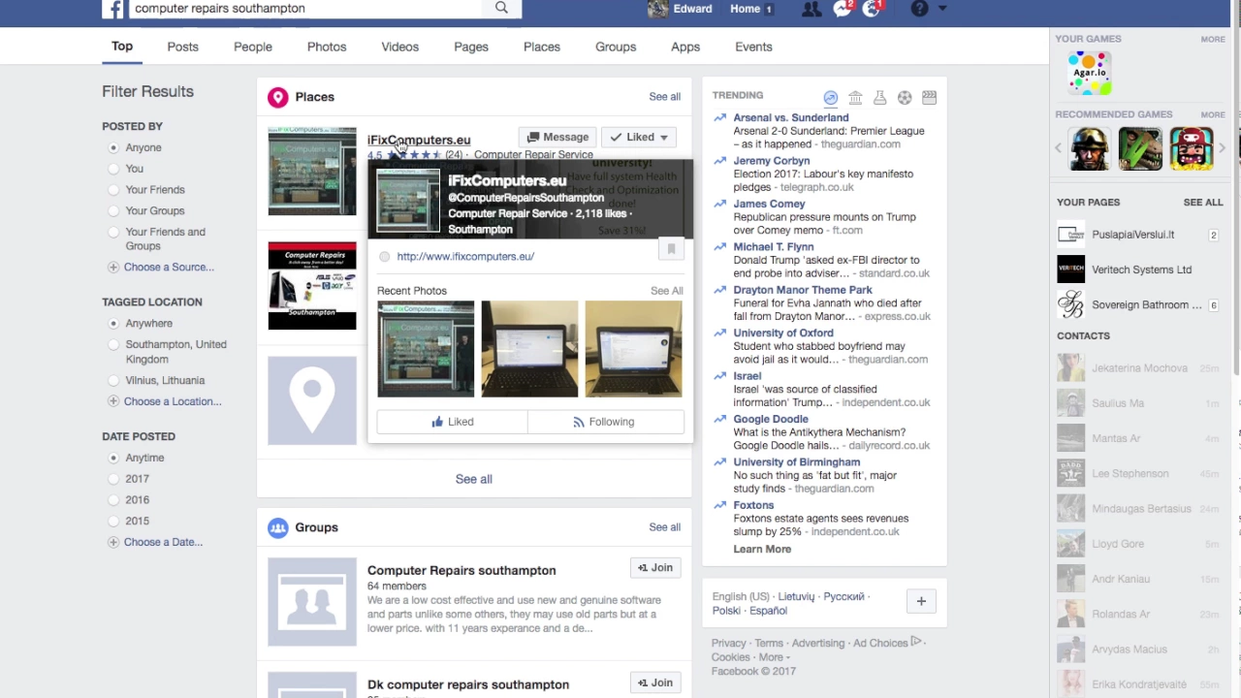Switch to Videos tab

(400, 47)
